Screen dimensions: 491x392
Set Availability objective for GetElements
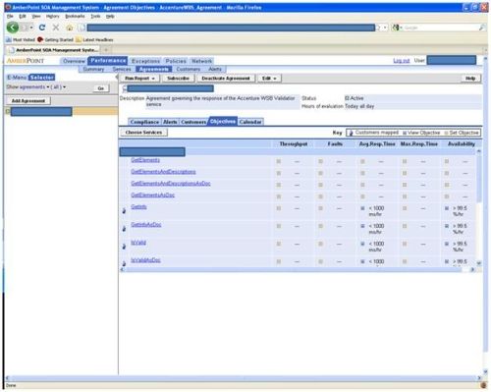click(447, 161)
